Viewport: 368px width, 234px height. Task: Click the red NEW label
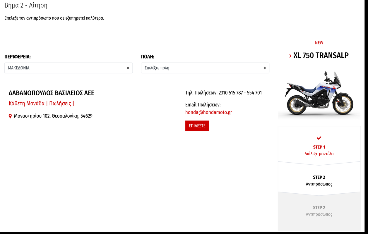click(319, 43)
